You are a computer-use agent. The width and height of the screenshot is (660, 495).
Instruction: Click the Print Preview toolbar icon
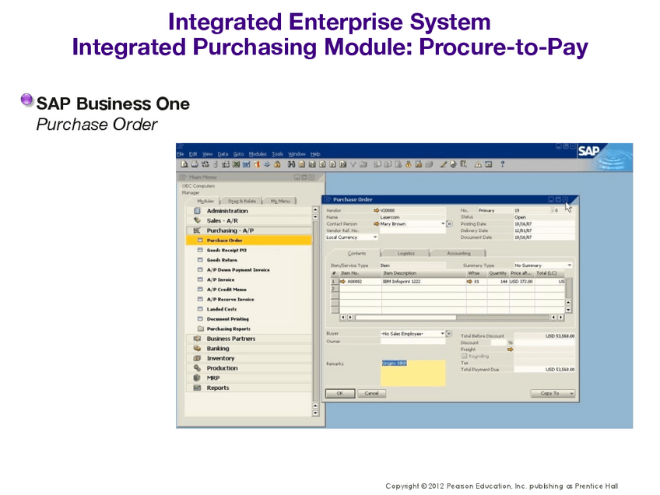(184, 164)
